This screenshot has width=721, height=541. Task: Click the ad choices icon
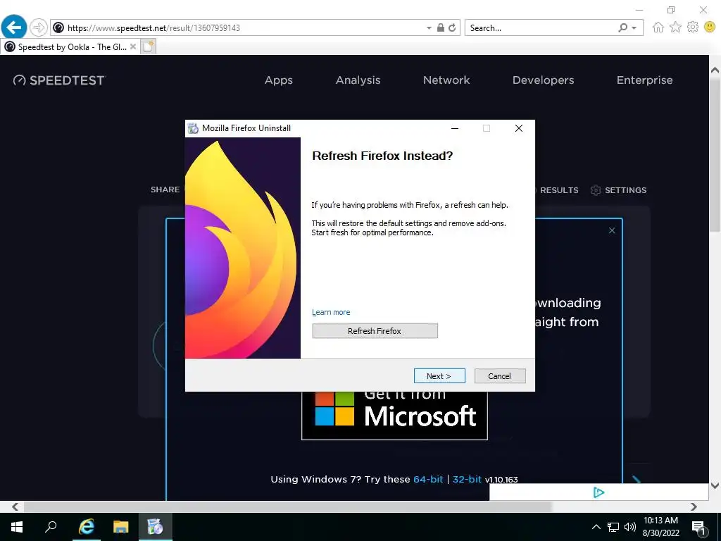click(598, 492)
